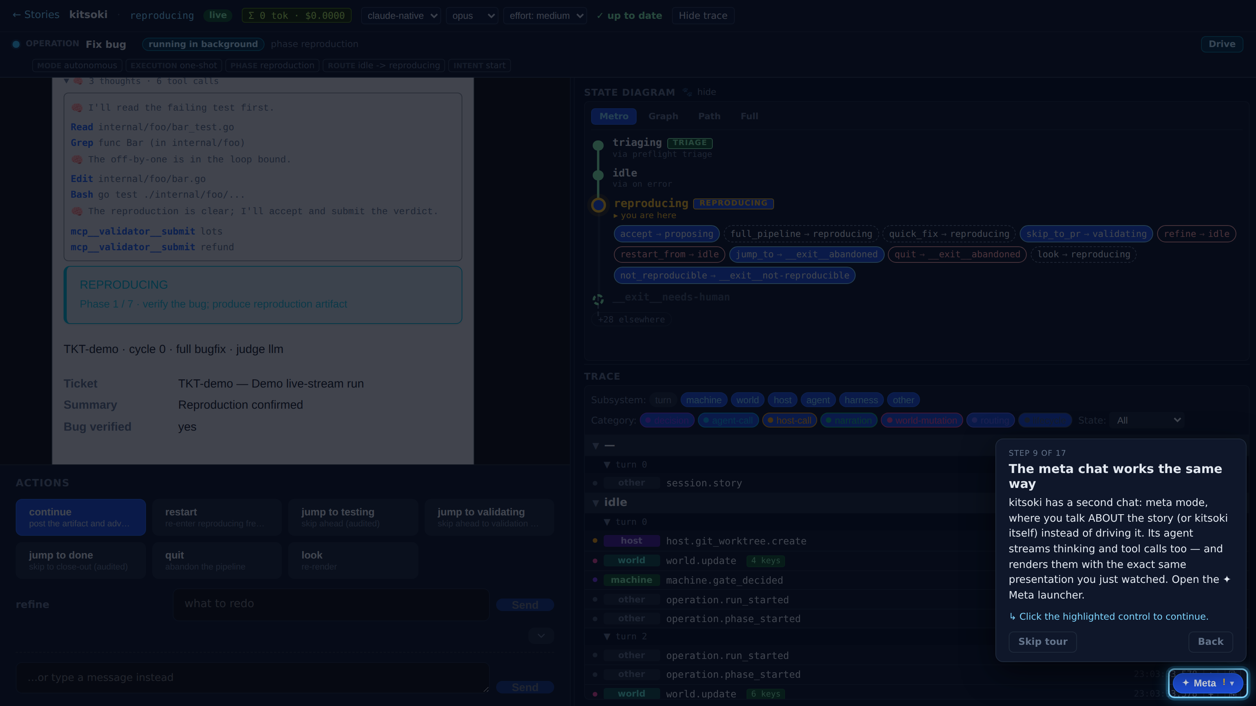Viewport: 1256px width, 706px height.
Task: Collapse the idle trace group
Action: 596,502
